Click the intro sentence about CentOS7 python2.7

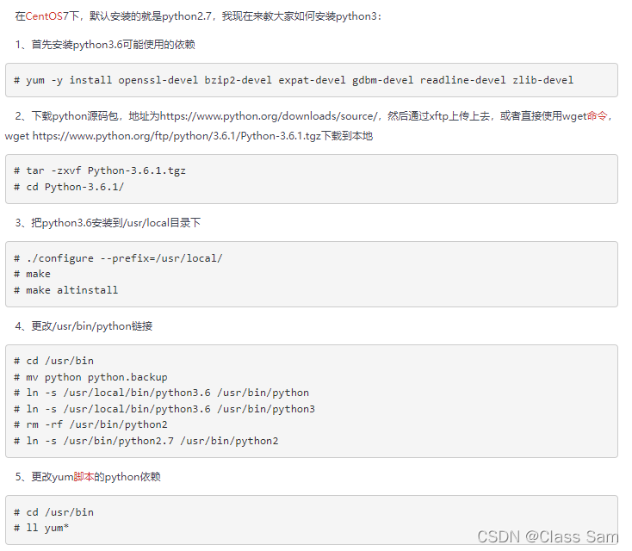[198, 16]
